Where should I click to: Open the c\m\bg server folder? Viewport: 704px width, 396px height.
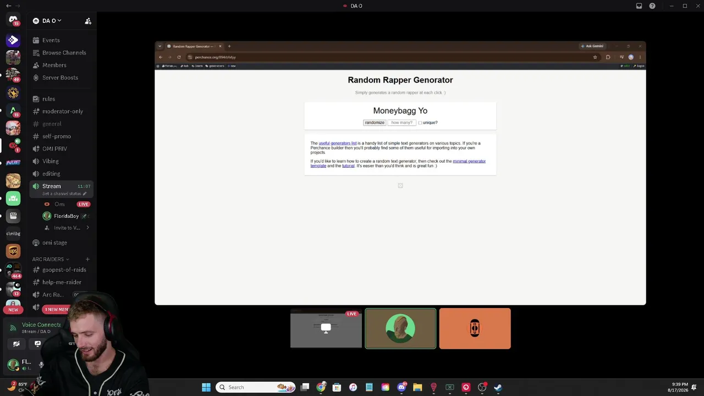click(13, 234)
